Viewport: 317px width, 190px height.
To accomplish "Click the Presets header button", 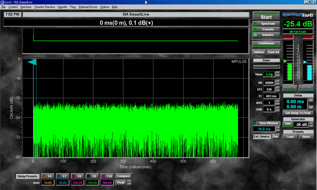I will [298, 132].
